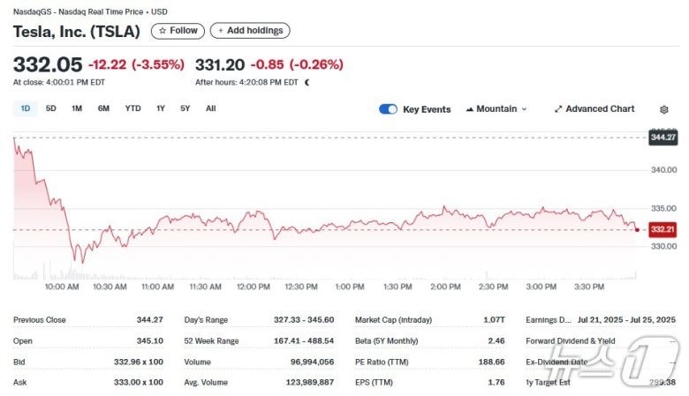Click the Add holdings button

coord(250,31)
